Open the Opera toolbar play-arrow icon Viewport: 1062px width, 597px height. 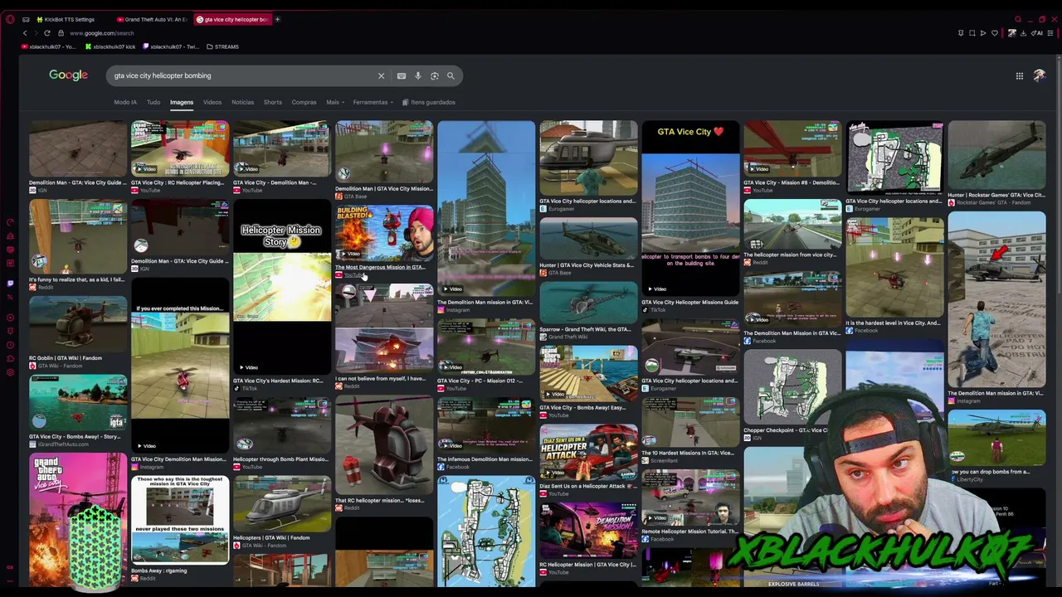pyautogui.click(x=983, y=33)
